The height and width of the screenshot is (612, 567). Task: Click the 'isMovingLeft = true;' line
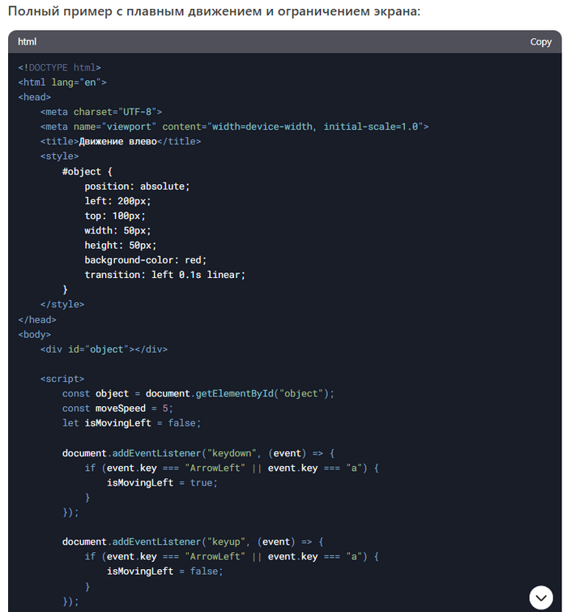[x=162, y=483]
